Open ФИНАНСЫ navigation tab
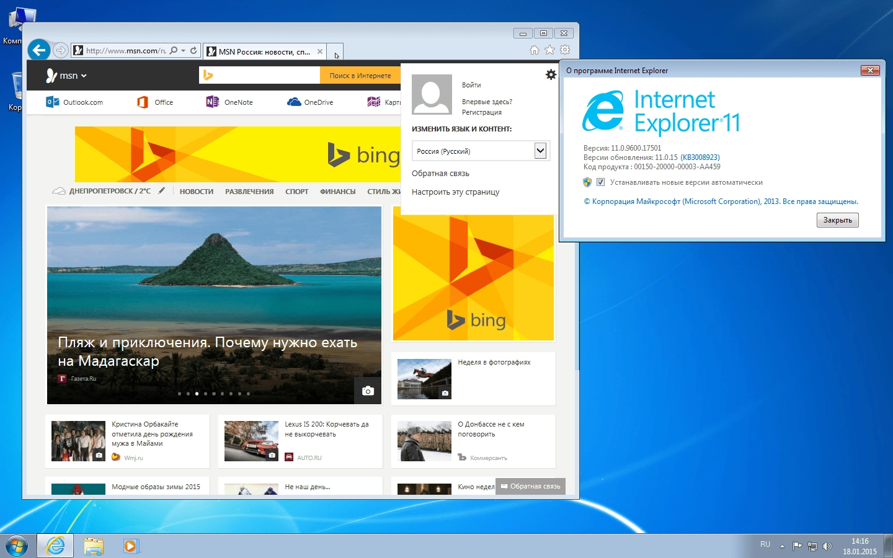The image size is (893, 558). [x=338, y=192]
